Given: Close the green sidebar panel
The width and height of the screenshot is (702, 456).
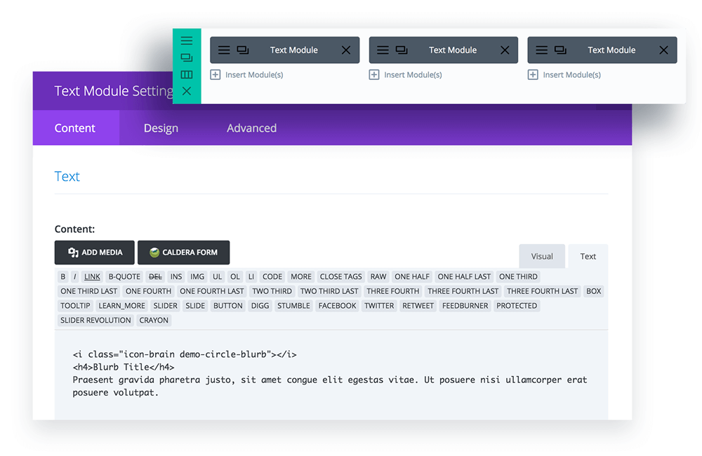Looking at the screenshot, I should (x=187, y=91).
